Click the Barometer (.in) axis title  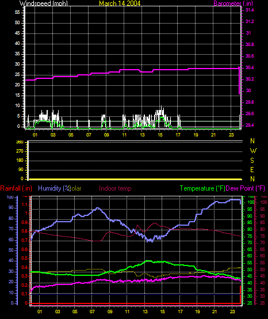[x=233, y=3]
